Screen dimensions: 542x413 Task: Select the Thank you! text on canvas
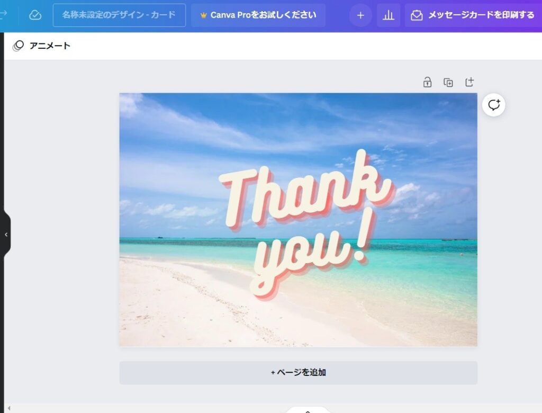pos(306,225)
